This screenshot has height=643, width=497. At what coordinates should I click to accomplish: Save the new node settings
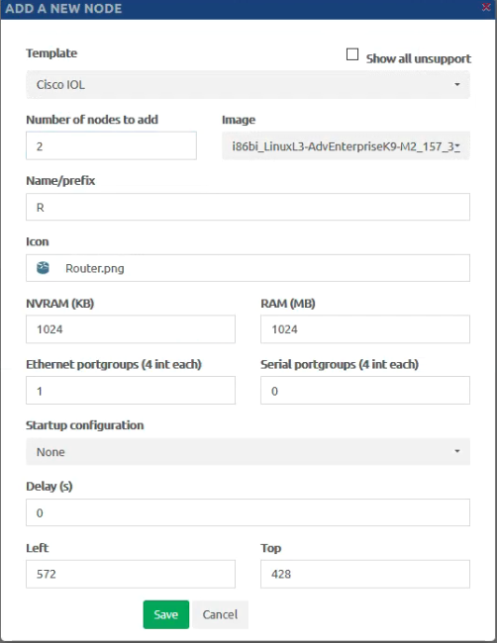click(166, 614)
